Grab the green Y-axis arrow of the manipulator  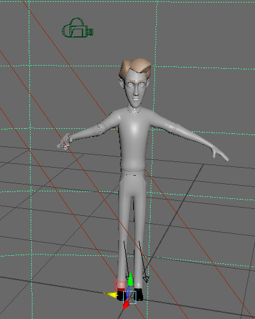(x=131, y=279)
